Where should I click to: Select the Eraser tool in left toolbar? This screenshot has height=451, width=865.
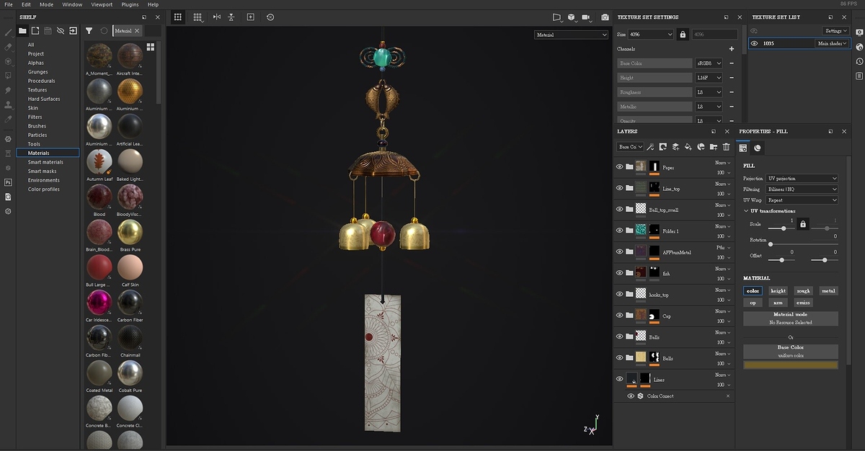coord(8,46)
